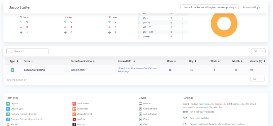Viewport: 273px width, 126px height.
Task: Click the #2-3 ranking row label
Action: click(x=146, y=18)
